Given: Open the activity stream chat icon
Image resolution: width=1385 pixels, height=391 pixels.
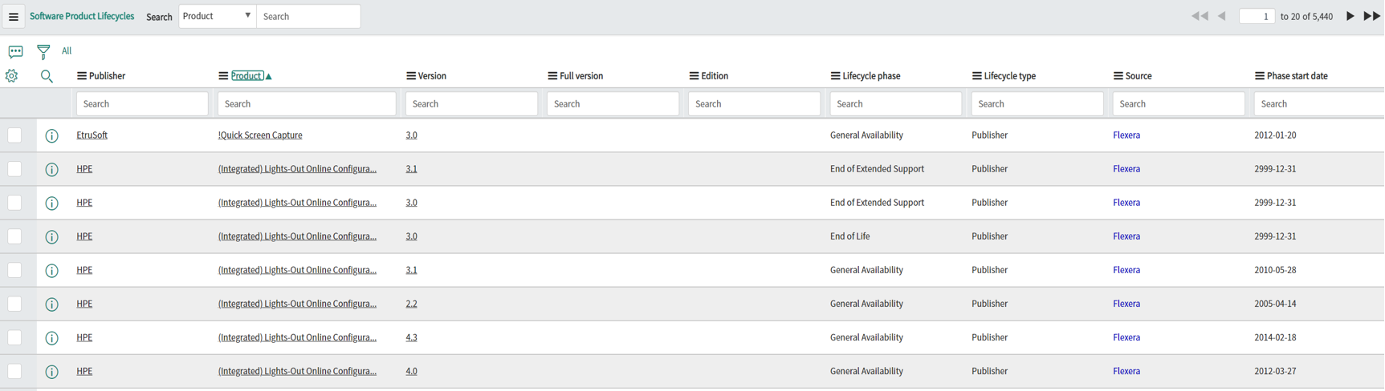Looking at the screenshot, I should tap(15, 51).
